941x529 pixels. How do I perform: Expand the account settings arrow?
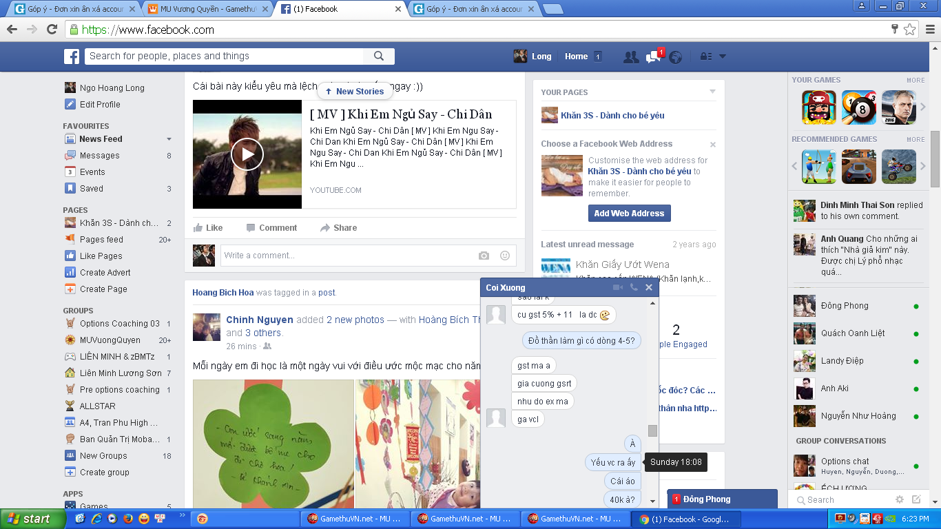click(x=723, y=56)
